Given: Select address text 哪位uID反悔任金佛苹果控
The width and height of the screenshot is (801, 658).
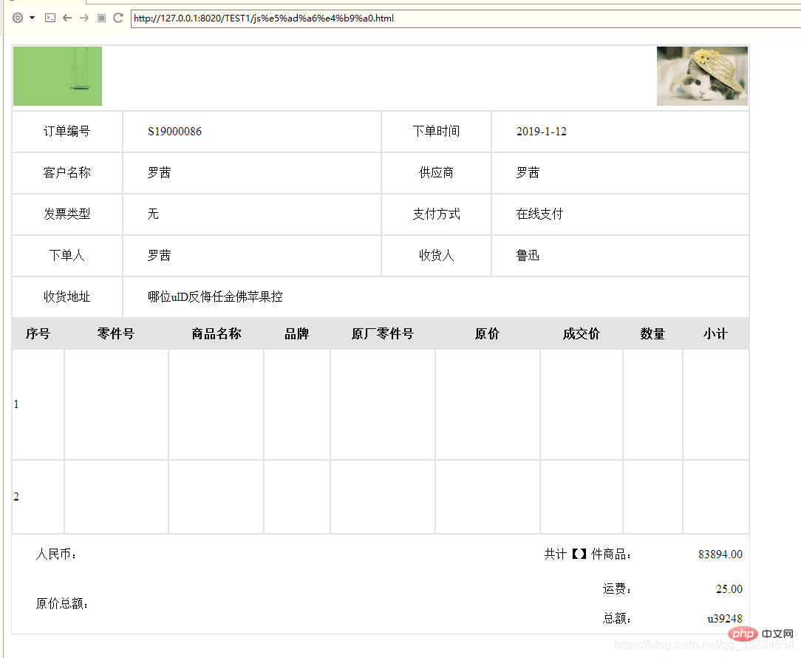Looking at the screenshot, I should (215, 296).
